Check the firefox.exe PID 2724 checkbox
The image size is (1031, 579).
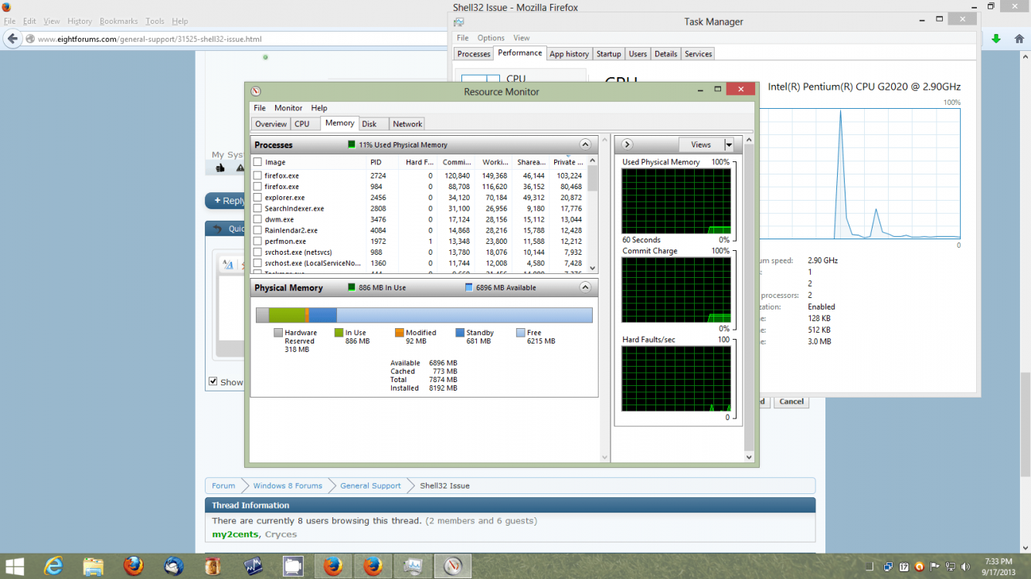pos(258,175)
